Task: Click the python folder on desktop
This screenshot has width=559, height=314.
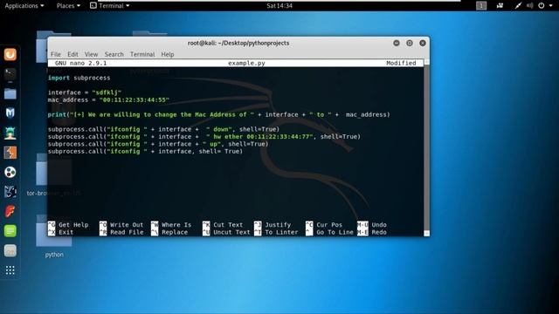Action: [54, 236]
